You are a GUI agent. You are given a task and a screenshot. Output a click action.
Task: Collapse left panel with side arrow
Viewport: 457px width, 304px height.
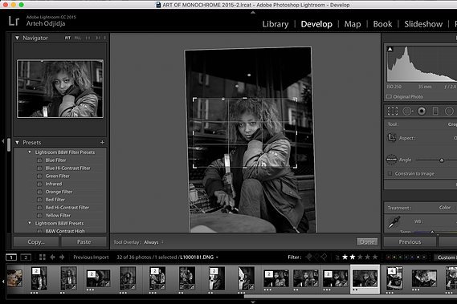tap(3, 141)
